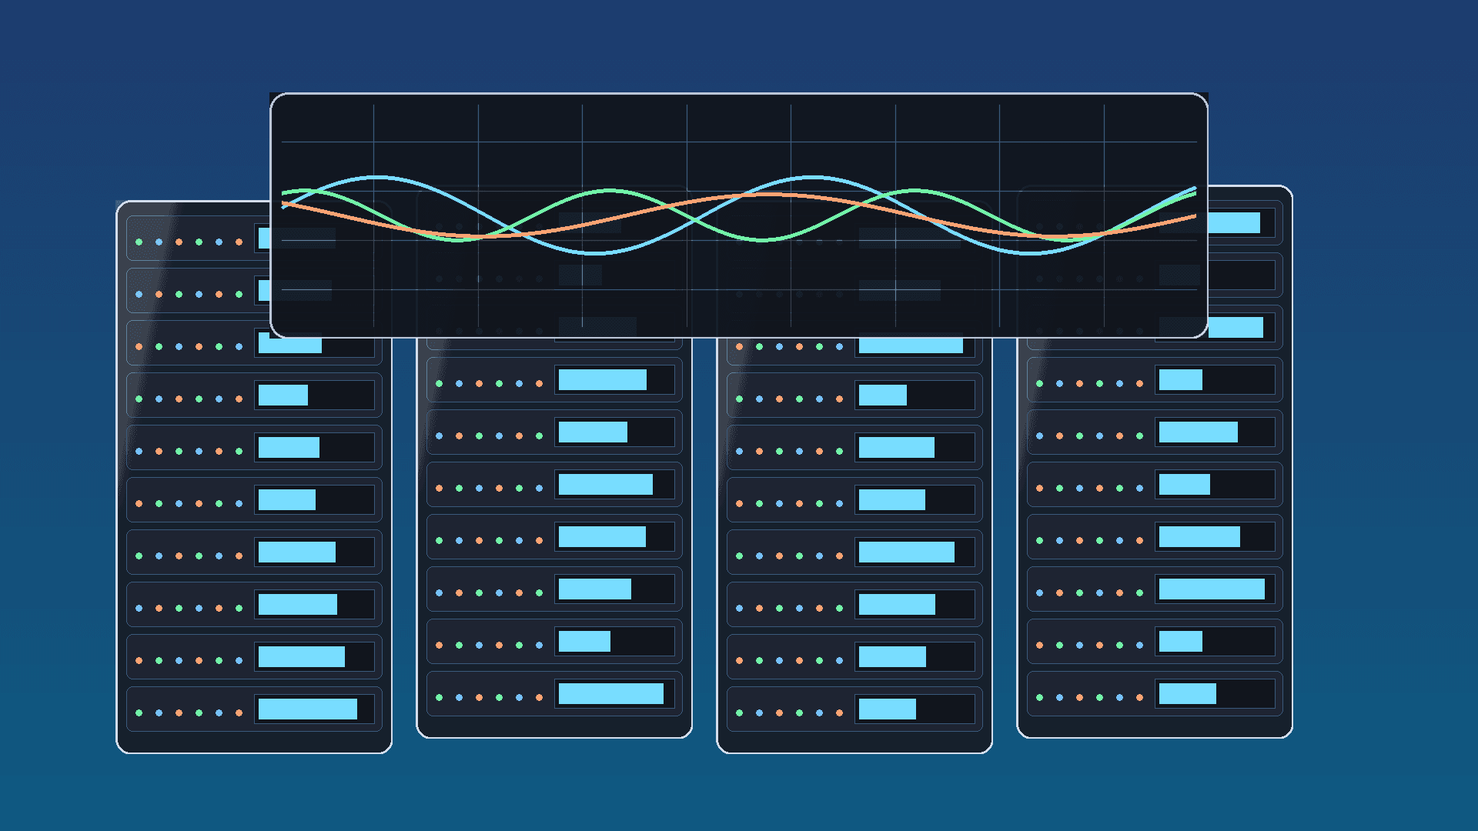Select last orange LED in leftmost rack's top row

[239, 242]
